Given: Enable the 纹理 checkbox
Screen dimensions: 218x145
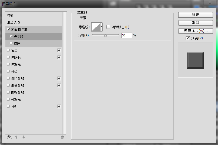Looking at the screenshot, I should tap(11, 43).
